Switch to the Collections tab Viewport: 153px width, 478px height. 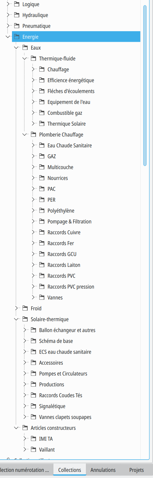[x=70, y=470]
